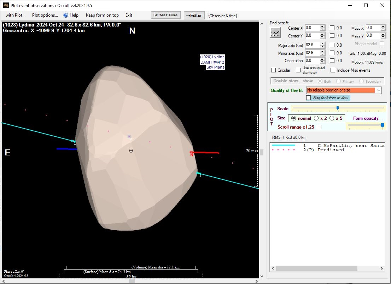Click the Help menu item
The height and width of the screenshot is (284, 391).
[74, 15]
